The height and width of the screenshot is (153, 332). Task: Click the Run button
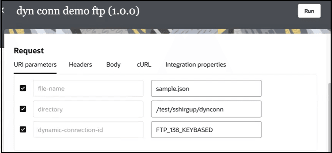point(309,11)
